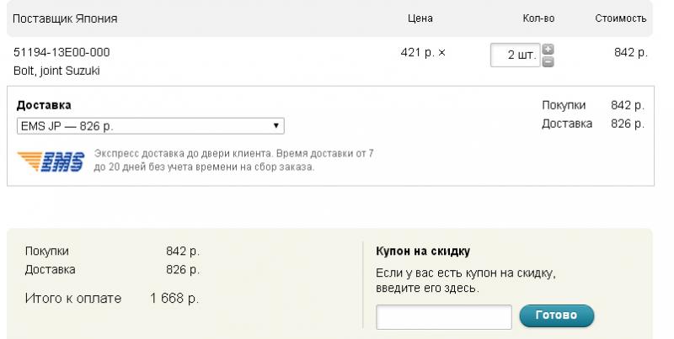Click the Поставщик Япония header
The image size is (674, 339).
(x=65, y=19)
